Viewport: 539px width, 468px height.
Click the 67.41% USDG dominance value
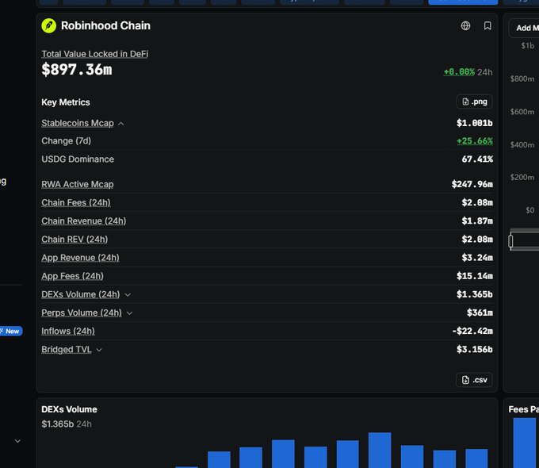(x=477, y=159)
